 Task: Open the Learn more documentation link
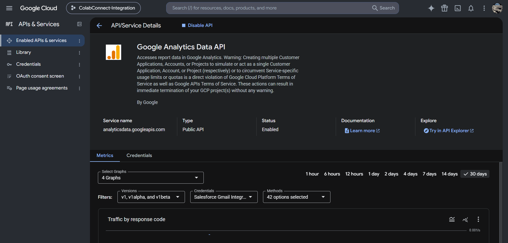tap(362, 131)
